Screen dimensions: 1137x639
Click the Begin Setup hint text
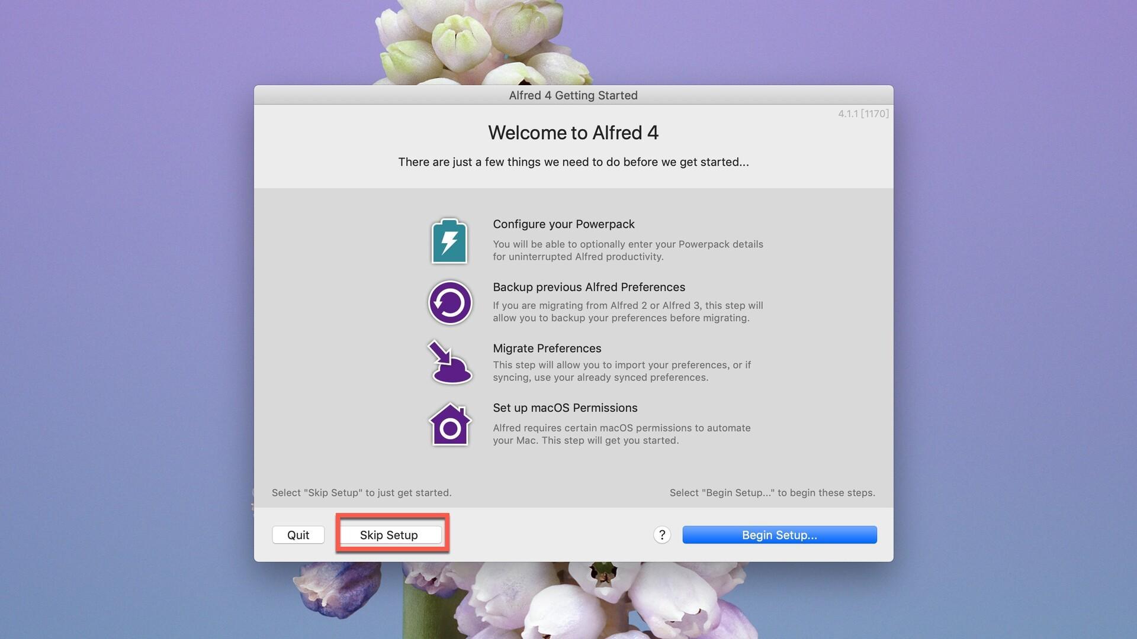coord(772,493)
